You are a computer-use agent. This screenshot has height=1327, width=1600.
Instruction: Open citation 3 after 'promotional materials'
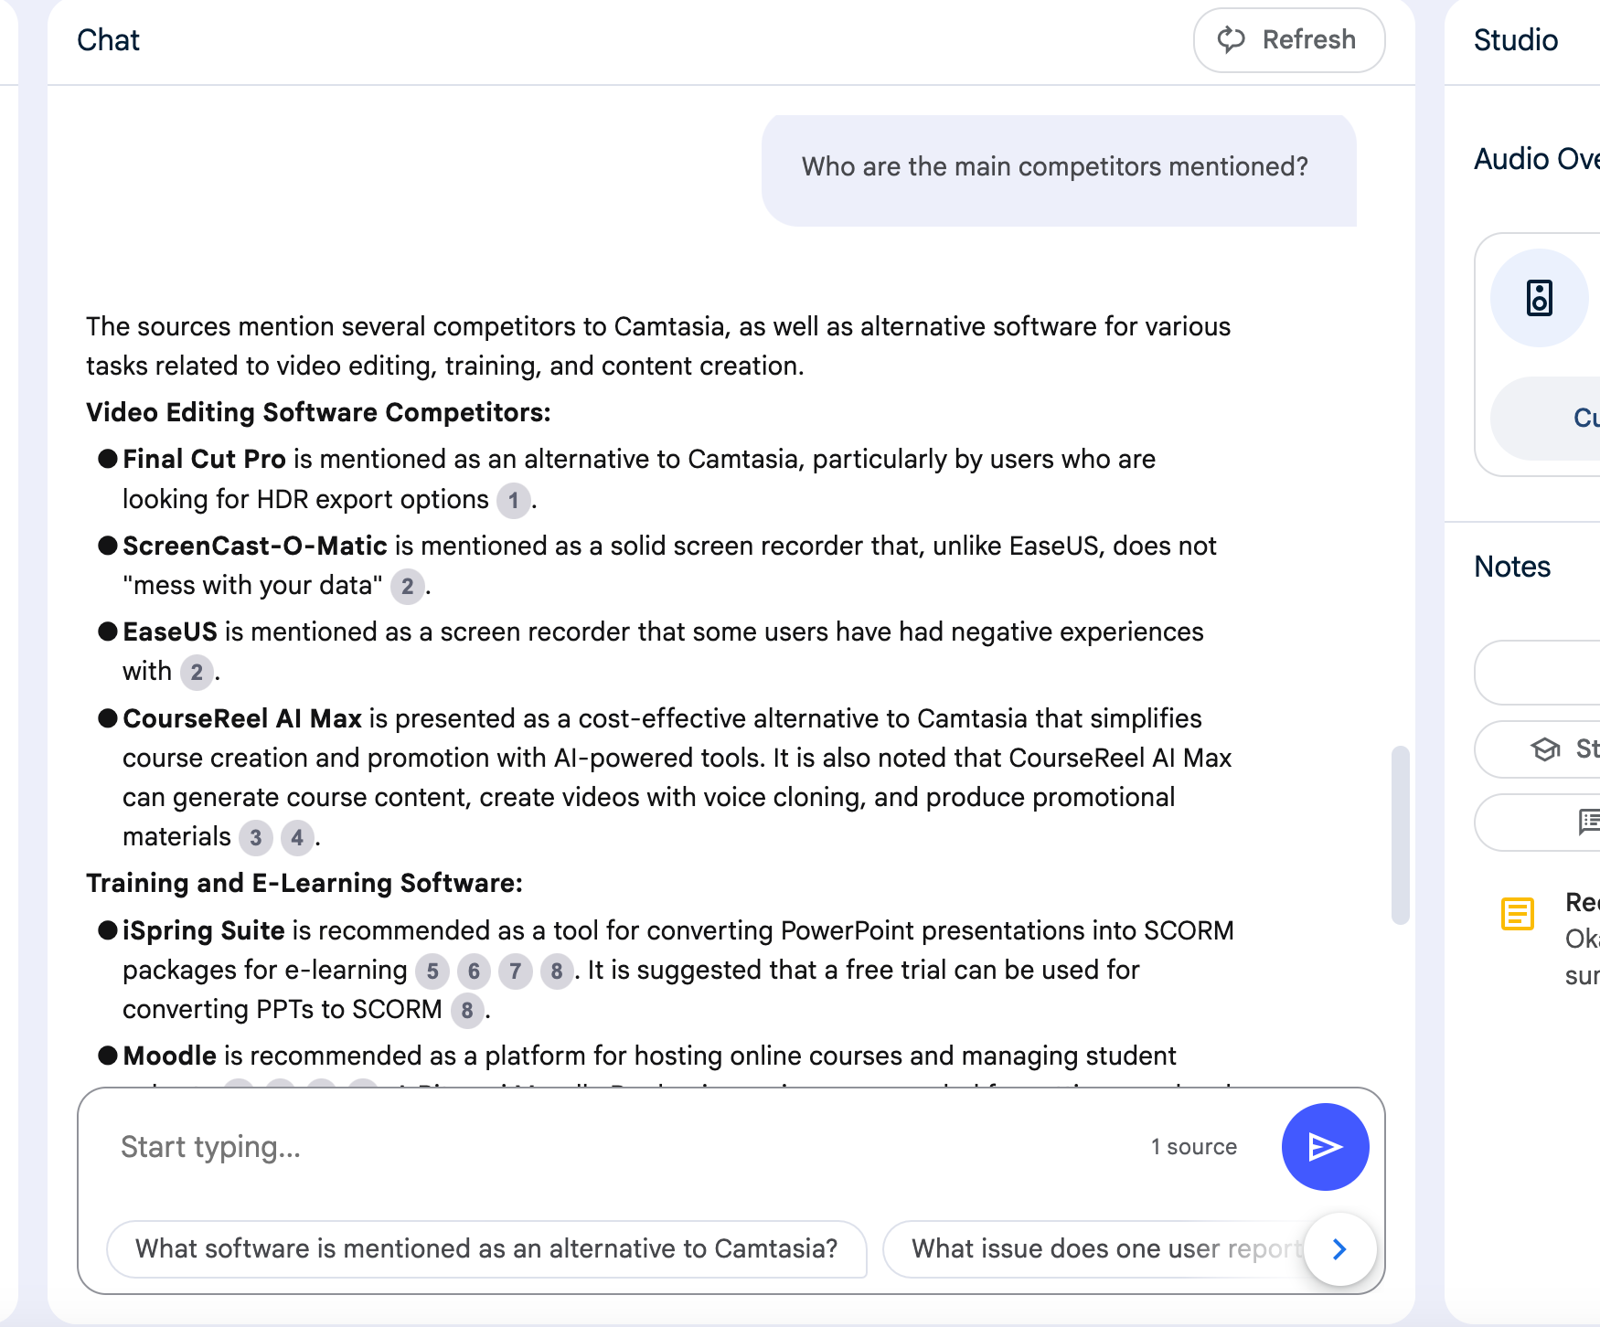click(x=256, y=837)
